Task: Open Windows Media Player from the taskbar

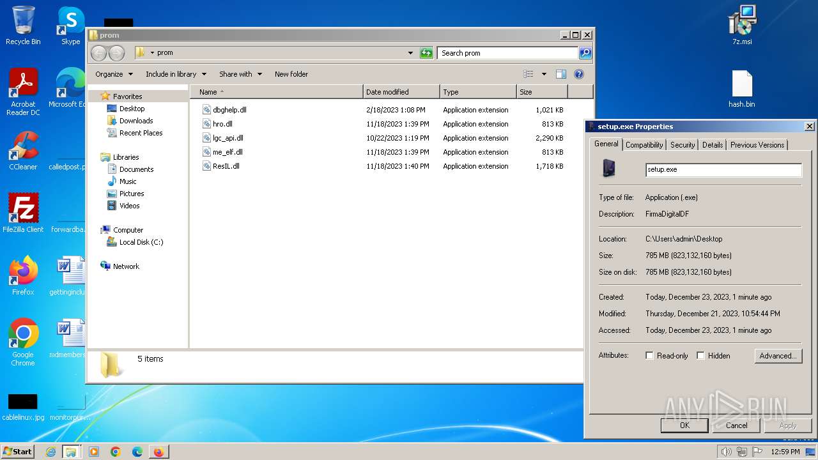Action: pyautogui.click(x=94, y=452)
